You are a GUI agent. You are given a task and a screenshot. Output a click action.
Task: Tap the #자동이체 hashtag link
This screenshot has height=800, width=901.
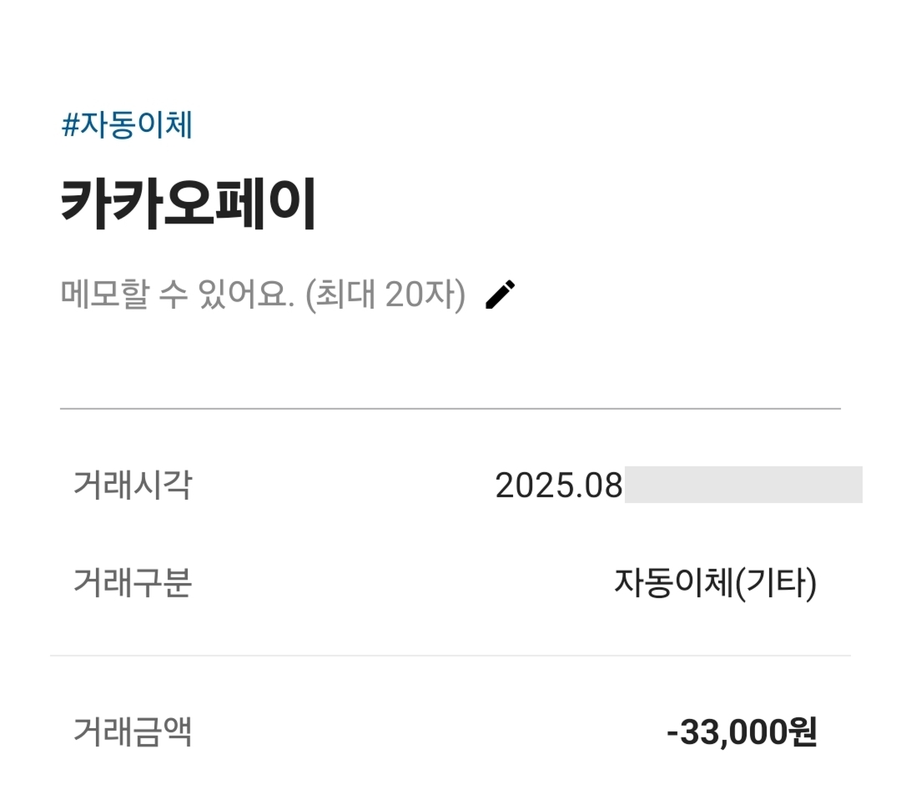pyautogui.click(x=127, y=125)
